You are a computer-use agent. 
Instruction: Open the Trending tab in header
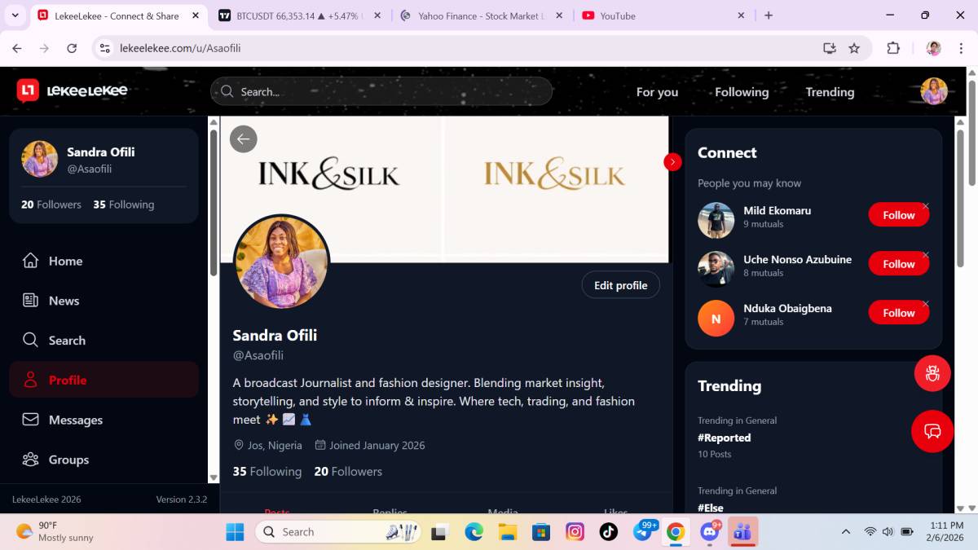pos(830,92)
